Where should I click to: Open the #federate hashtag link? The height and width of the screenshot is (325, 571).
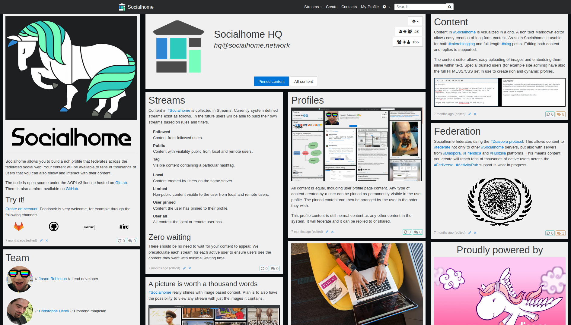point(442,147)
